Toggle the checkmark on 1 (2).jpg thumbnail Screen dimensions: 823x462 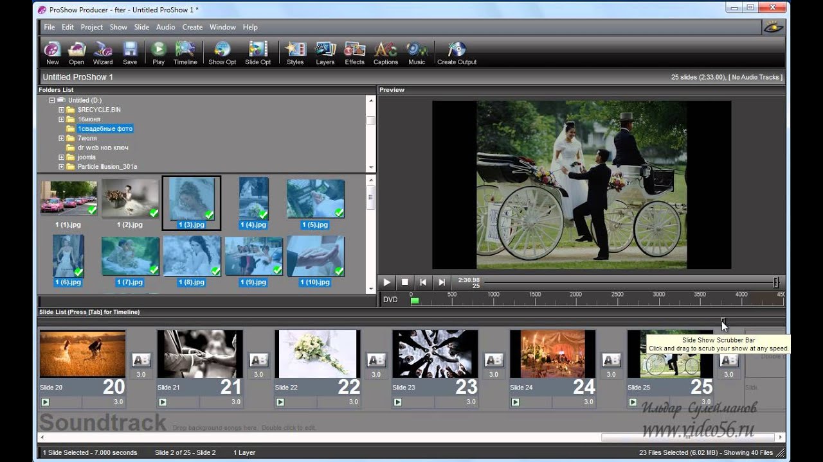coord(154,212)
